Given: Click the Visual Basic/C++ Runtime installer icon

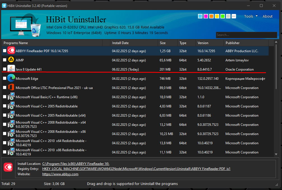Looking at the screenshot, I should pos(11,97).
